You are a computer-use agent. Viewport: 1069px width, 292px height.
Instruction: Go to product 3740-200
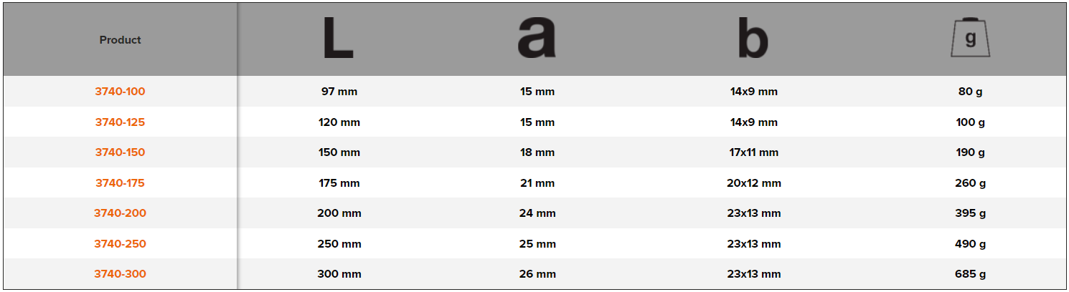coord(120,213)
